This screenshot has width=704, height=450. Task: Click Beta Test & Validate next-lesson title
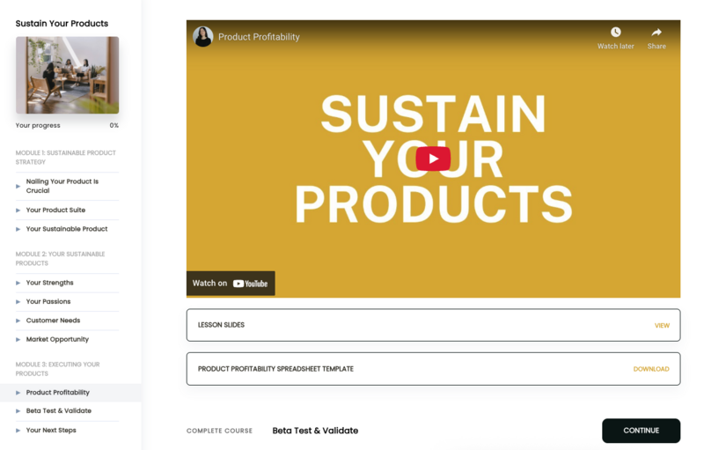315,431
